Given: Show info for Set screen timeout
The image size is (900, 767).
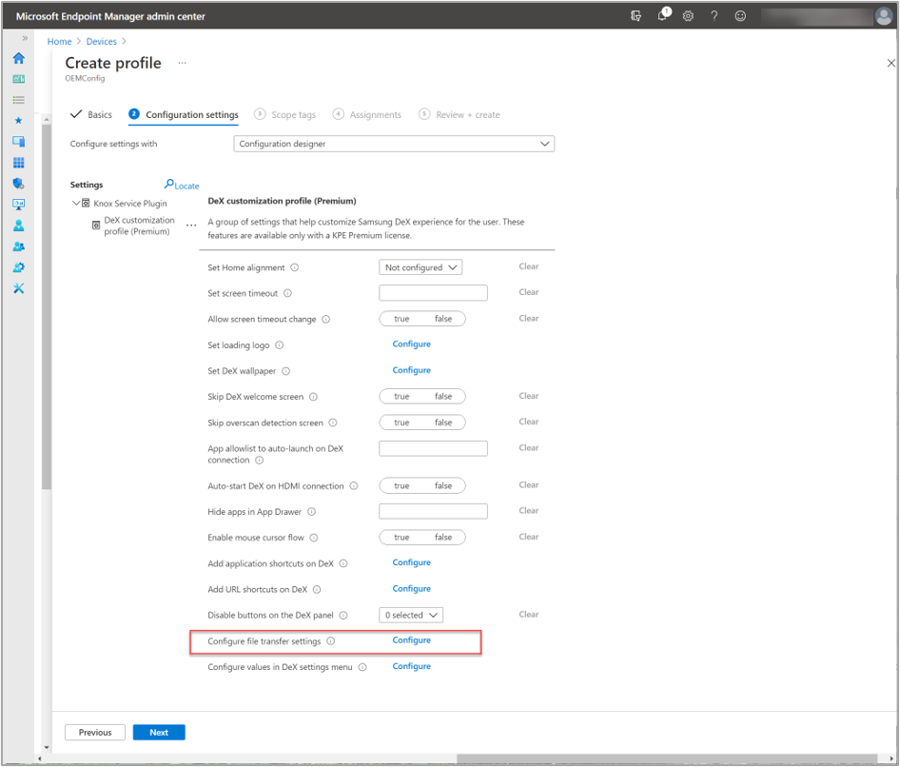Looking at the screenshot, I should click(287, 293).
